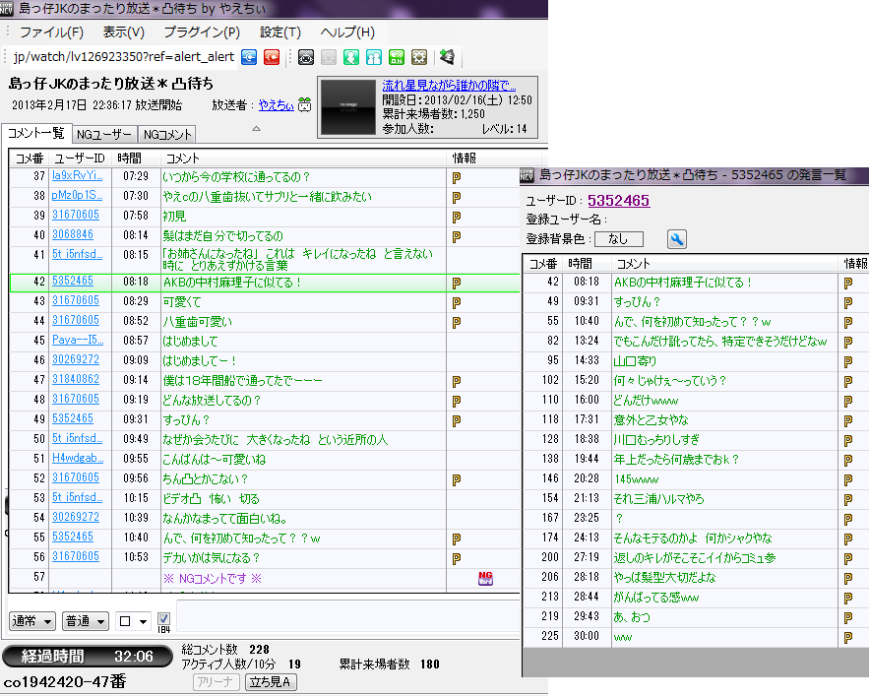Open the プラグイン(P) menu

(202, 32)
